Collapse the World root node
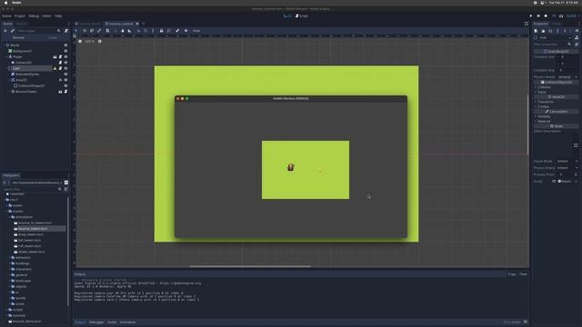 click(4, 45)
